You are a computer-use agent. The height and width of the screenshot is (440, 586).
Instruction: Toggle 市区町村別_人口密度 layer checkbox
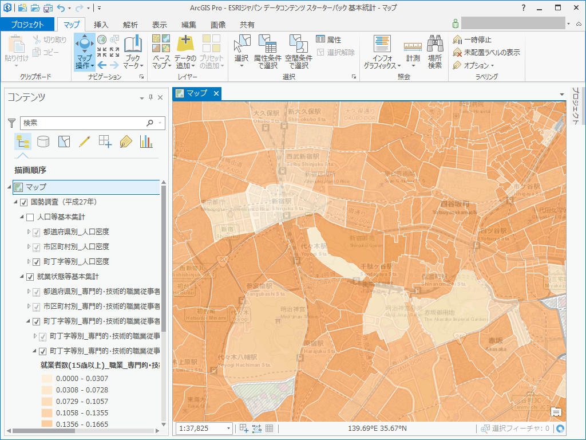click(x=36, y=247)
